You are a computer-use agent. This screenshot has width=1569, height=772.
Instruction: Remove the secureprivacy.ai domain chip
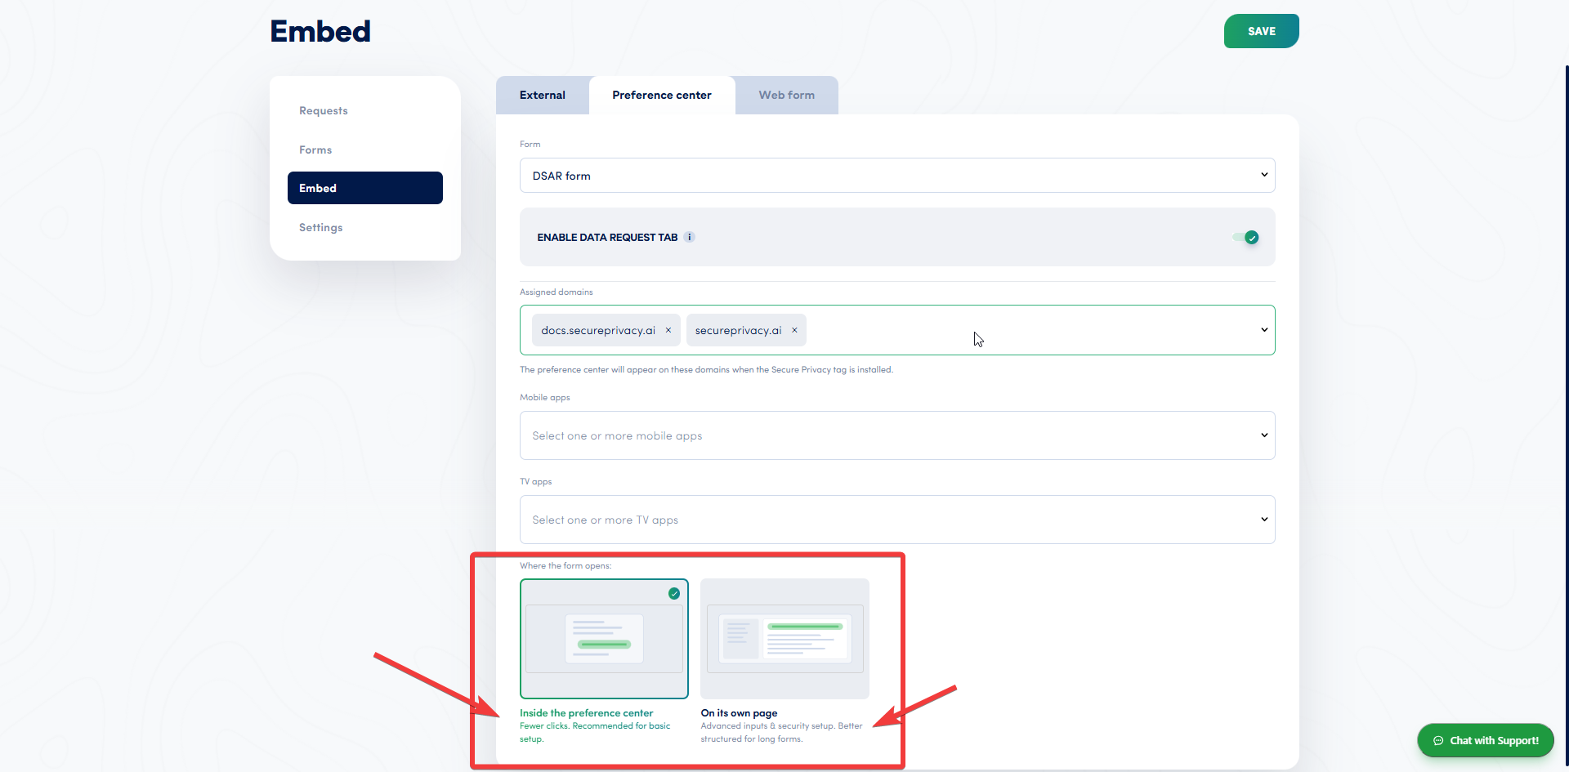(x=794, y=330)
